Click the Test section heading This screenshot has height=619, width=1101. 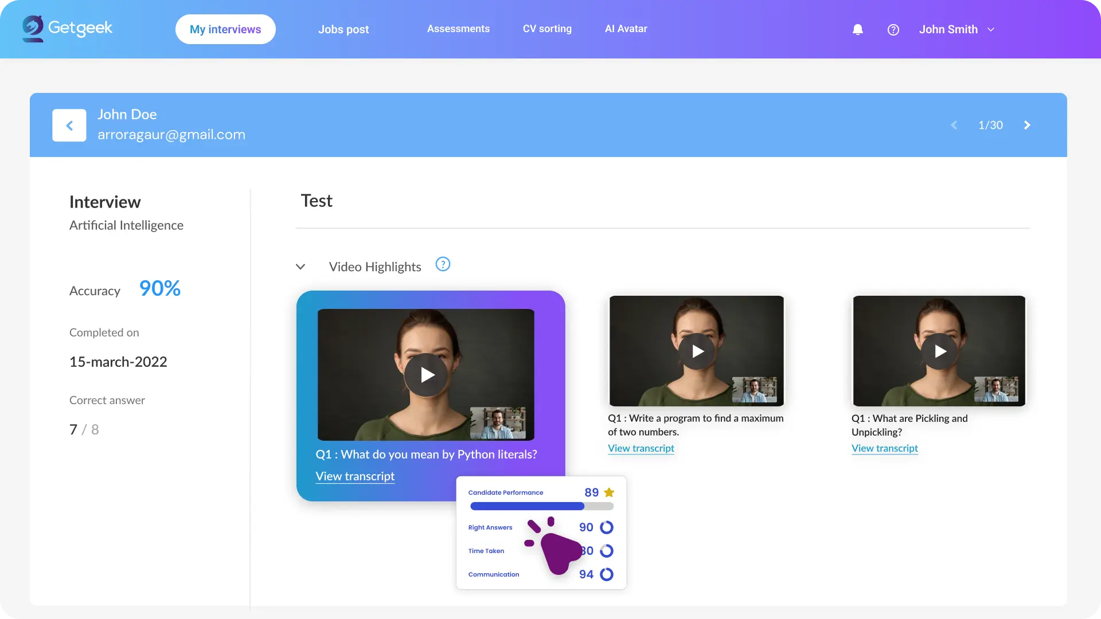[317, 201]
